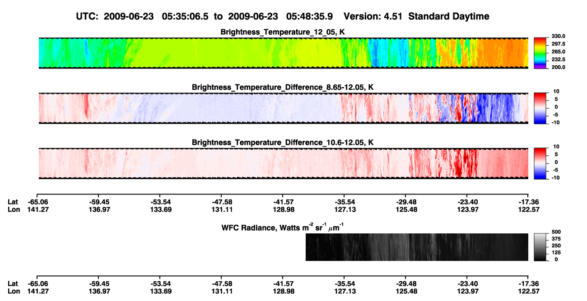Click the red-blue color bar beside 8.65-12.05 panel
The image size is (587, 301).
pos(540,108)
